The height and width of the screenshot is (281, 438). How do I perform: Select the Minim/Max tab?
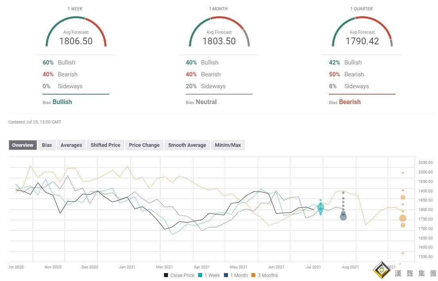tap(228, 145)
